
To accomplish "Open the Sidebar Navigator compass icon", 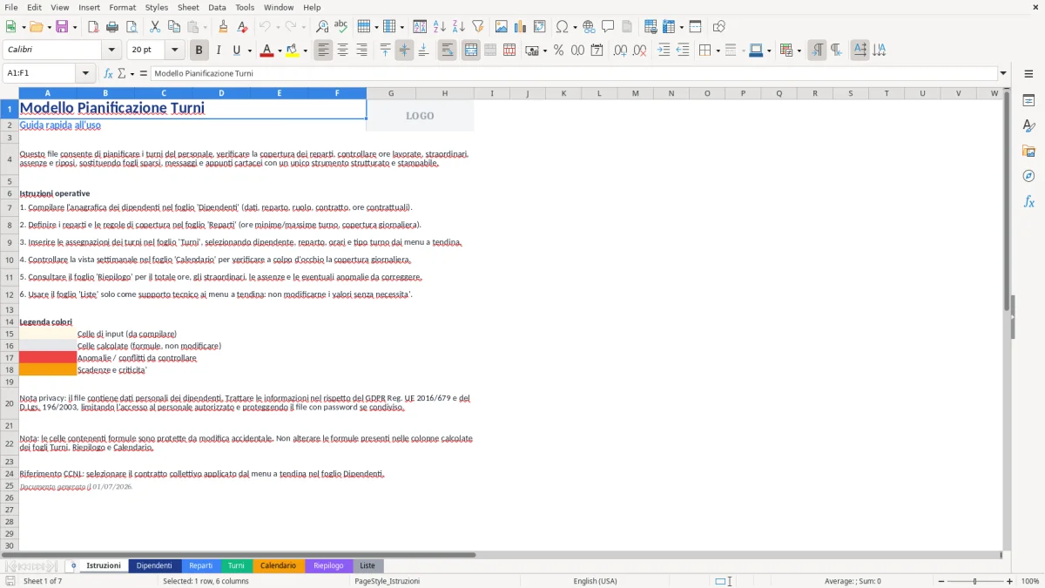I will [x=1028, y=176].
